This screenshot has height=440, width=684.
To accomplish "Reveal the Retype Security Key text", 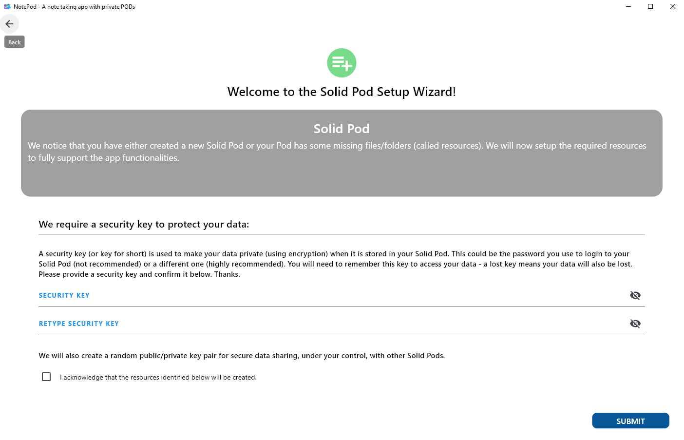I will 635,324.
